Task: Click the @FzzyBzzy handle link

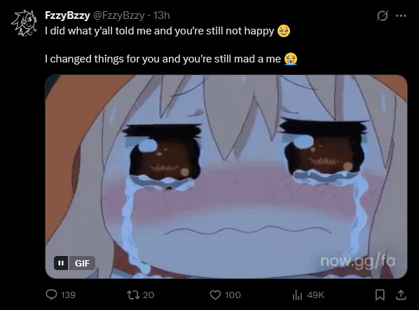Action: click(x=118, y=15)
